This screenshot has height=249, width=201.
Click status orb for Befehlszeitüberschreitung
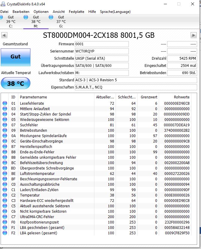[x=5, y=163]
